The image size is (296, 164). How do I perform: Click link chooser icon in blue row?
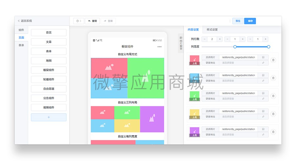[x=263, y=81]
